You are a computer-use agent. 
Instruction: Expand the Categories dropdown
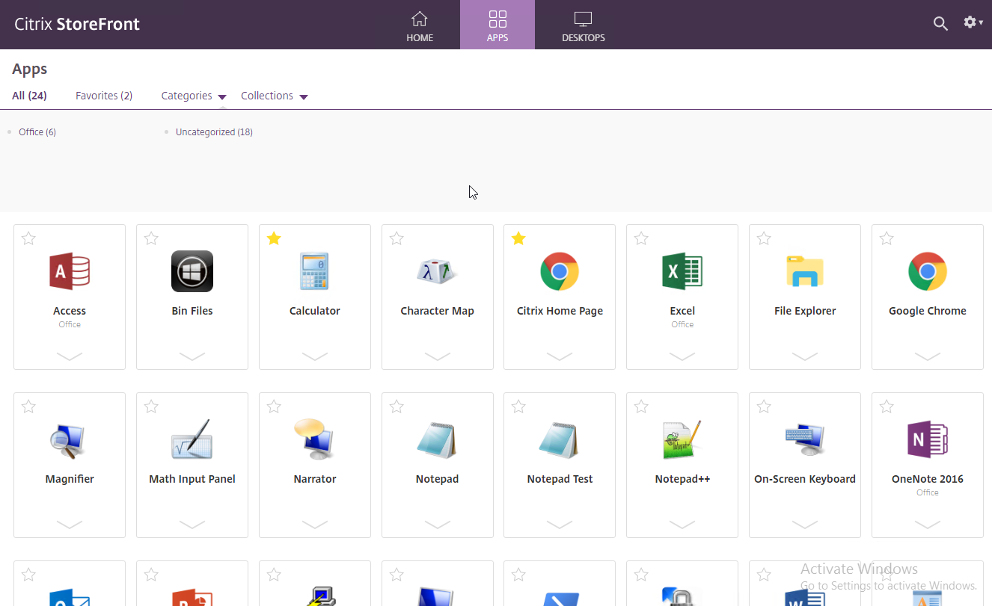click(194, 96)
